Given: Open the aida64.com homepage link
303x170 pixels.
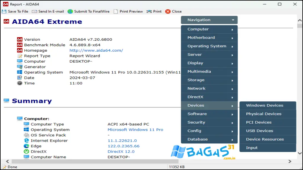Looking at the screenshot, I should point(96,50).
